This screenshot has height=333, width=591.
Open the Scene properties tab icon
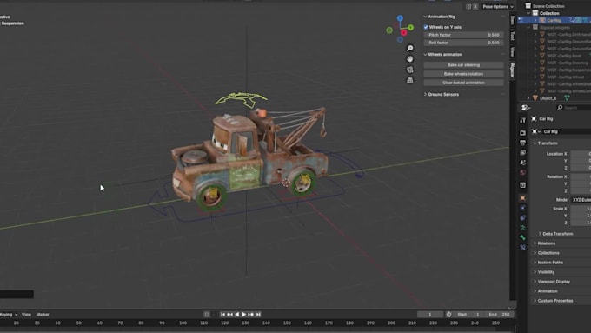(x=523, y=163)
